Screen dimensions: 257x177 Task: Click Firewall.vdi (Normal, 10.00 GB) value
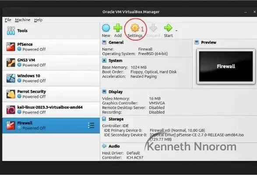point(177,130)
